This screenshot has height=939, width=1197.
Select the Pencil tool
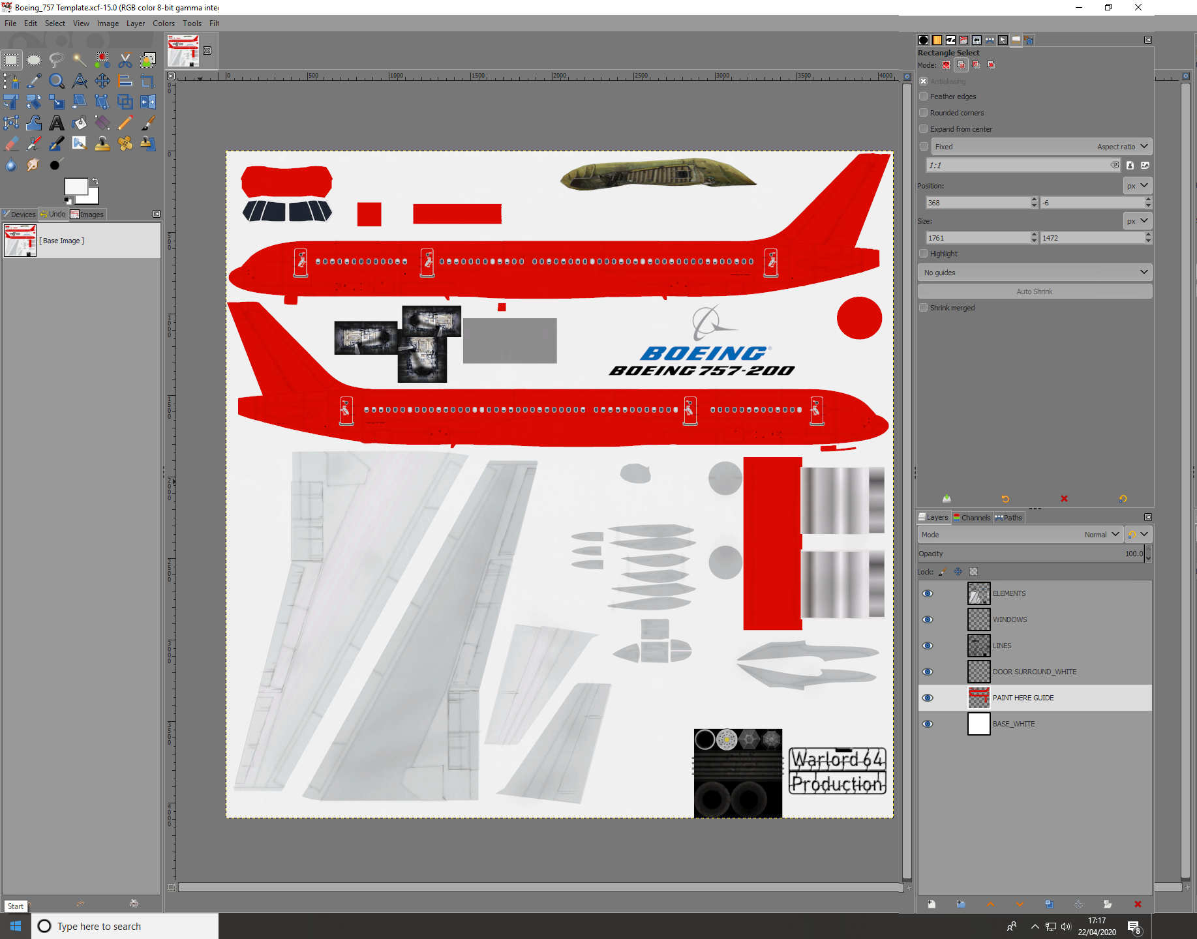point(125,123)
